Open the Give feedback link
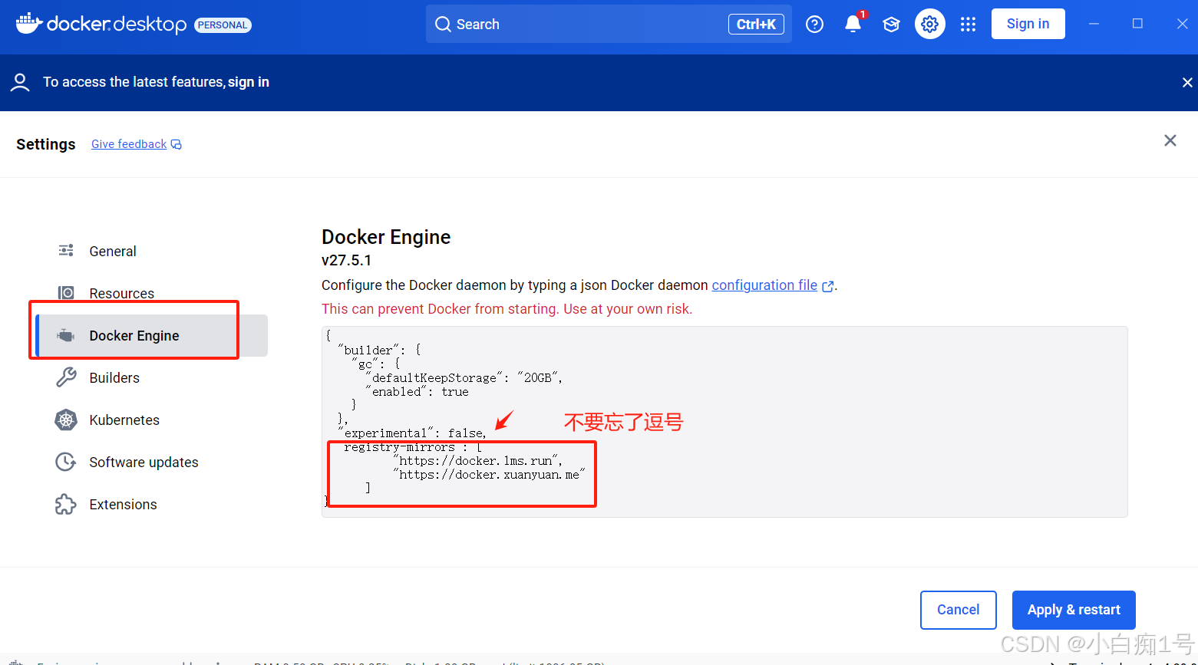 [129, 144]
